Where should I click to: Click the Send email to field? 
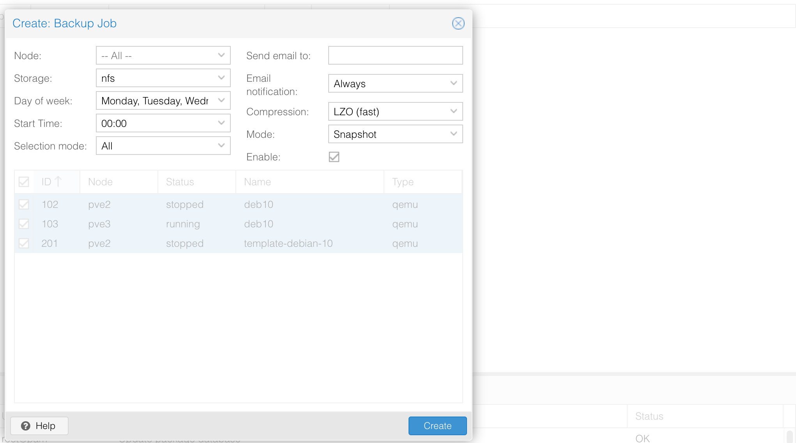point(395,55)
